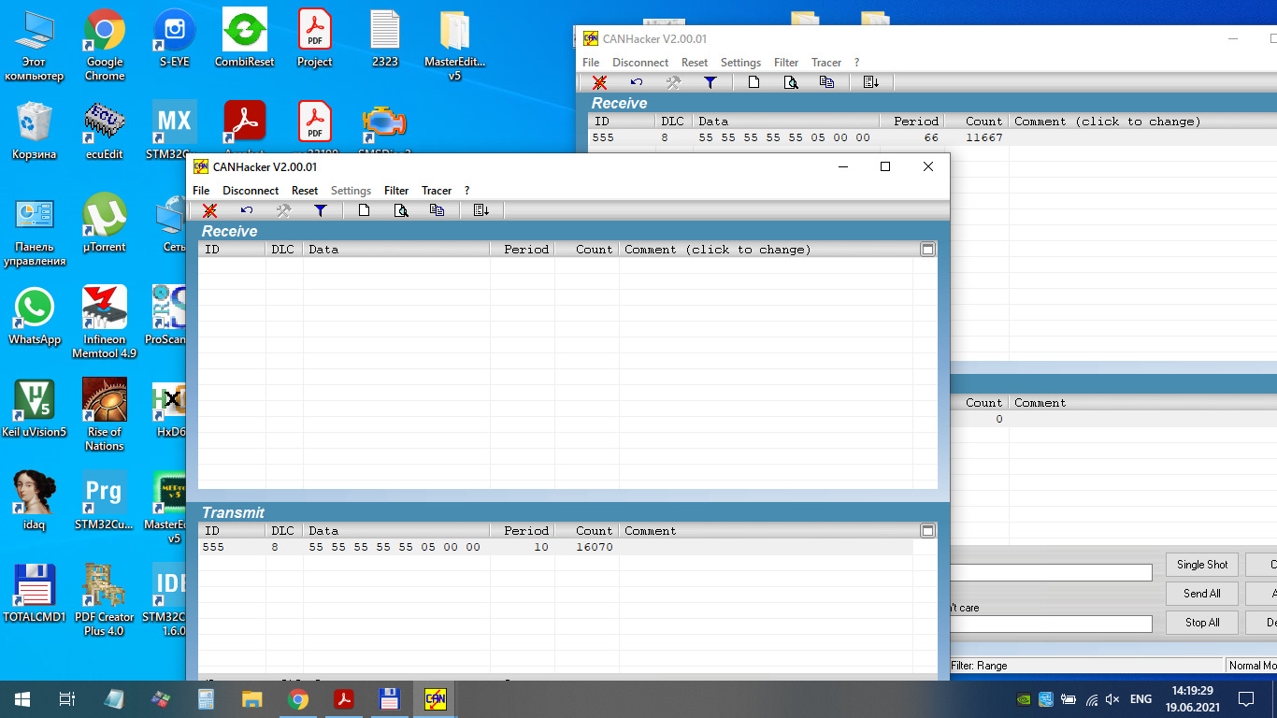Select the PDF Creator Plus 4.0 desktop icon
Viewport: 1277px width, 718px height.
105,600
